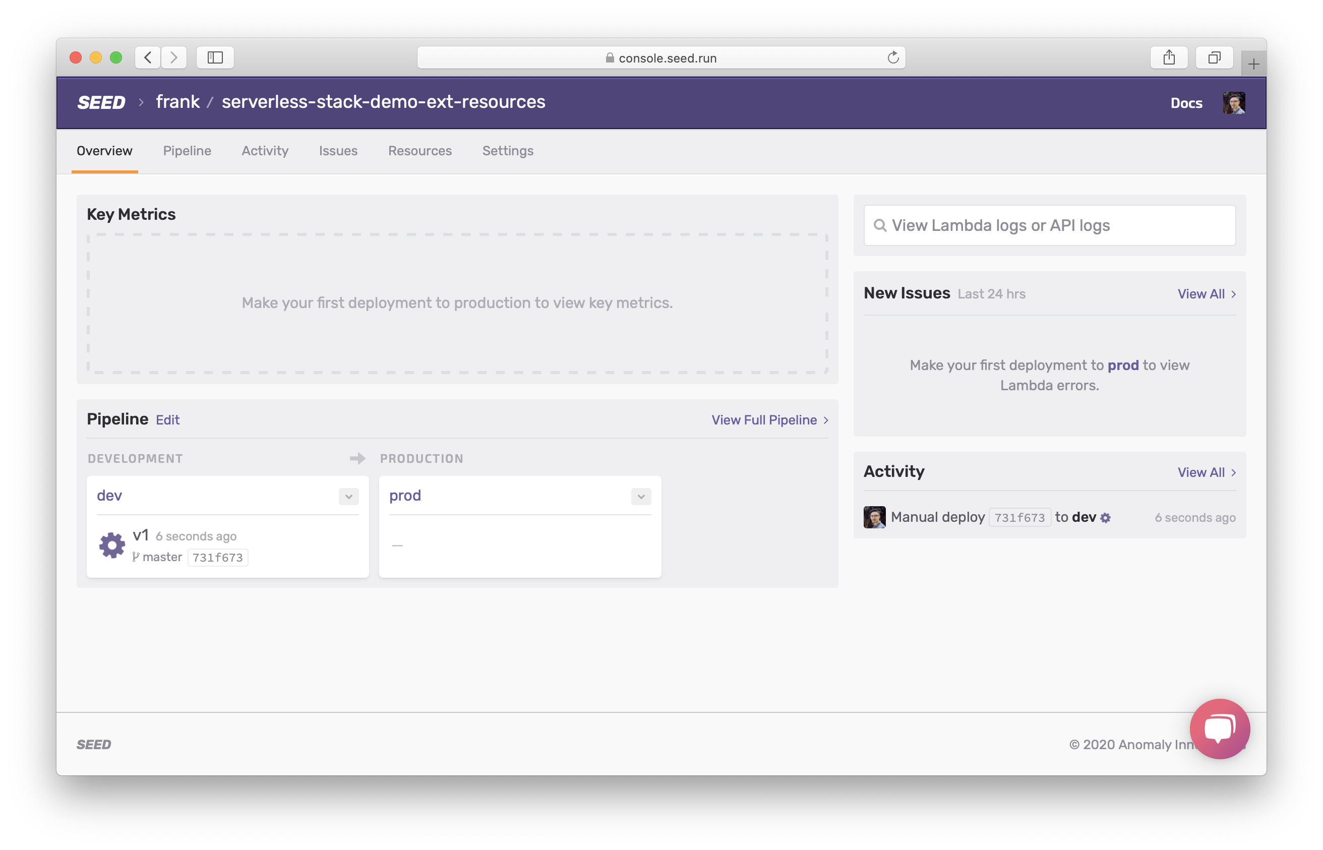Image resolution: width=1323 pixels, height=850 pixels.
Task: Navigate to the Pipeline tab
Action: click(187, 151)
